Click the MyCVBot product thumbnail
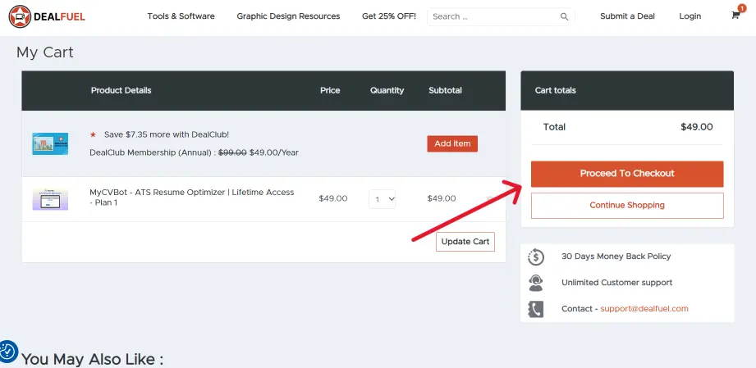756x368 pixels. [x=50, y=199]
